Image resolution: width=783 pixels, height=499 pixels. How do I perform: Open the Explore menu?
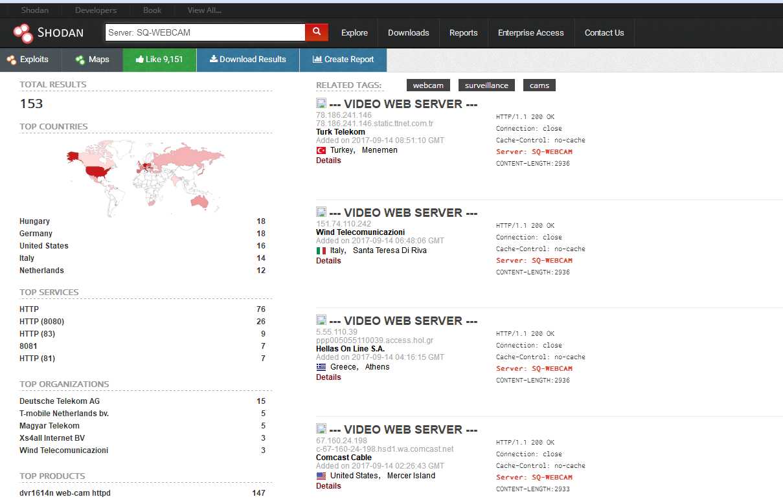[x=354, y=33]
